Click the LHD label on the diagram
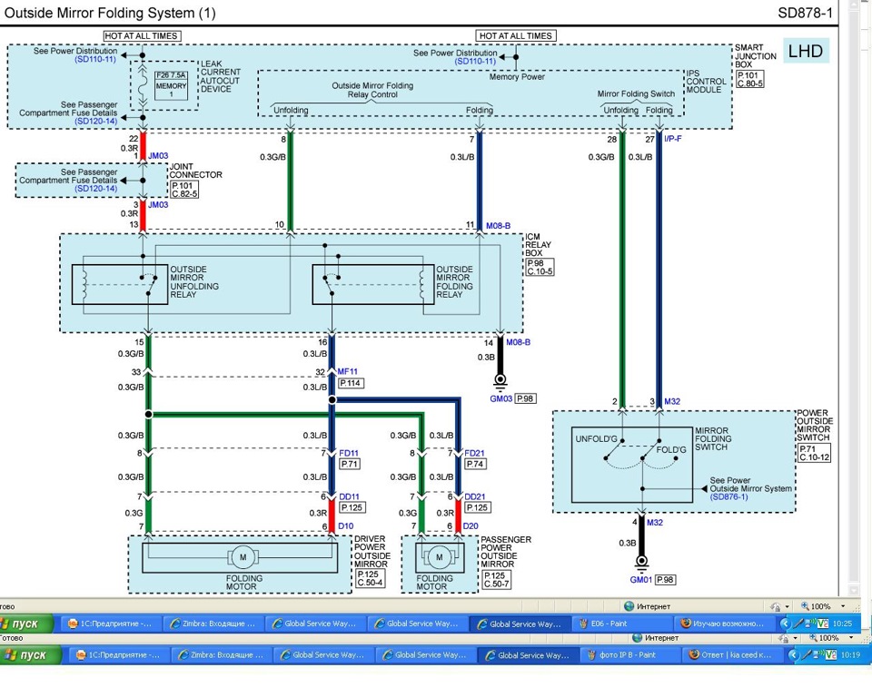The height and width of the screenshot is (697, 872). click(806, 51)
